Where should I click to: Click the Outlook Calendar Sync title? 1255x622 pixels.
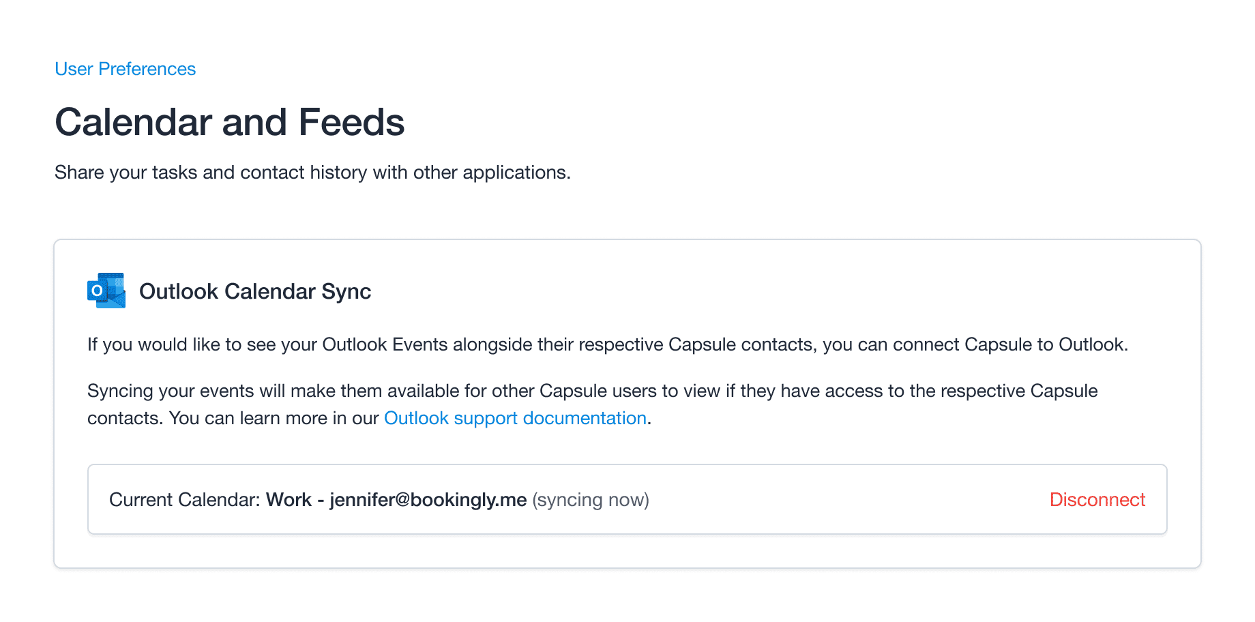[255, 291]
